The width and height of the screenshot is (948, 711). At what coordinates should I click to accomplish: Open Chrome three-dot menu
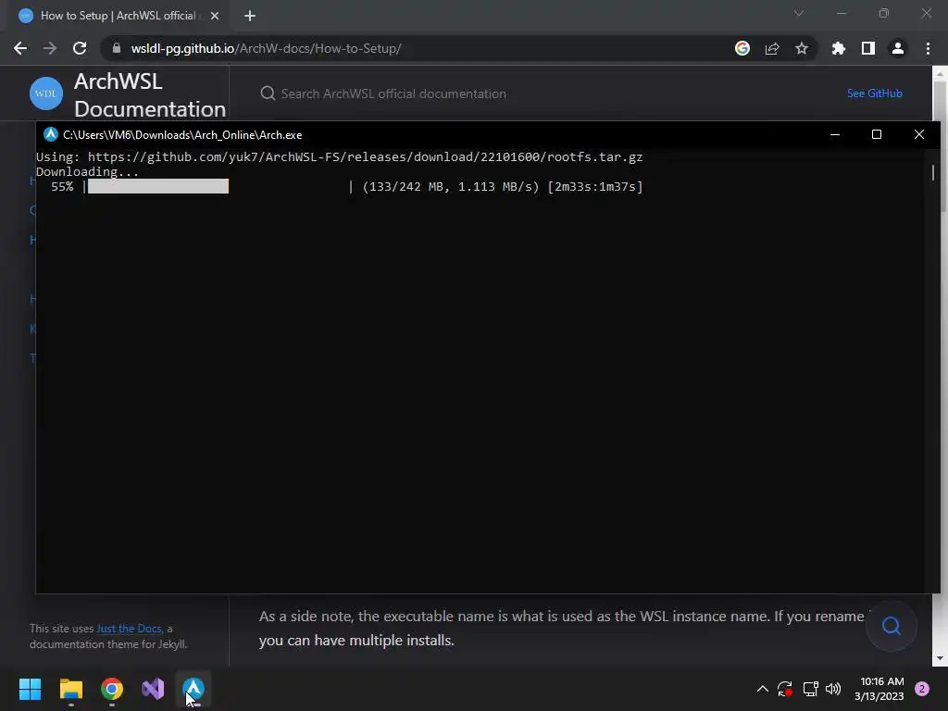click(928, 48)
